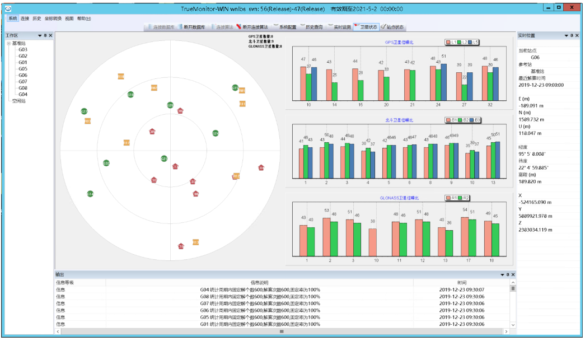
Task: Toggle auto-hide pin on 工作区 panel
Action: [x=45, y=36]
